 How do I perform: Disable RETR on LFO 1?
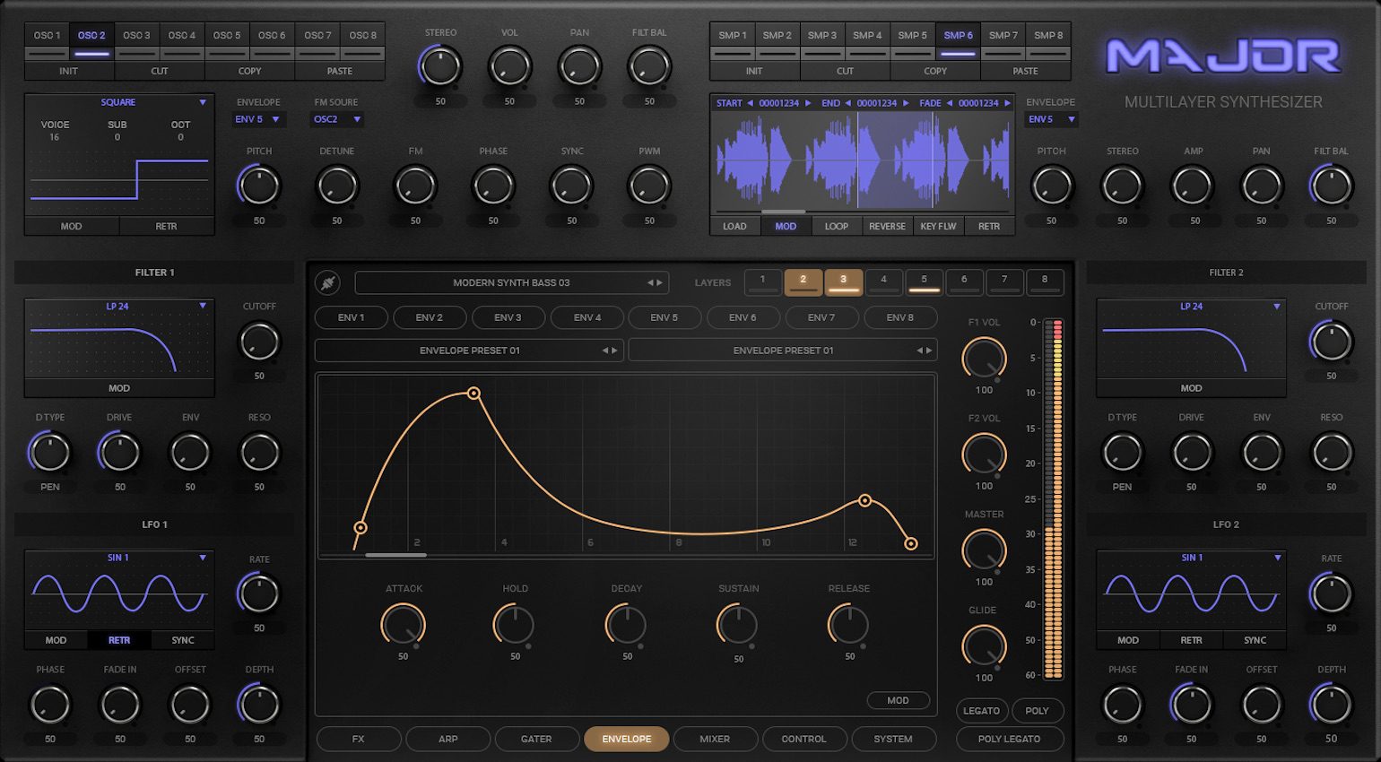(x=119, y=640)
